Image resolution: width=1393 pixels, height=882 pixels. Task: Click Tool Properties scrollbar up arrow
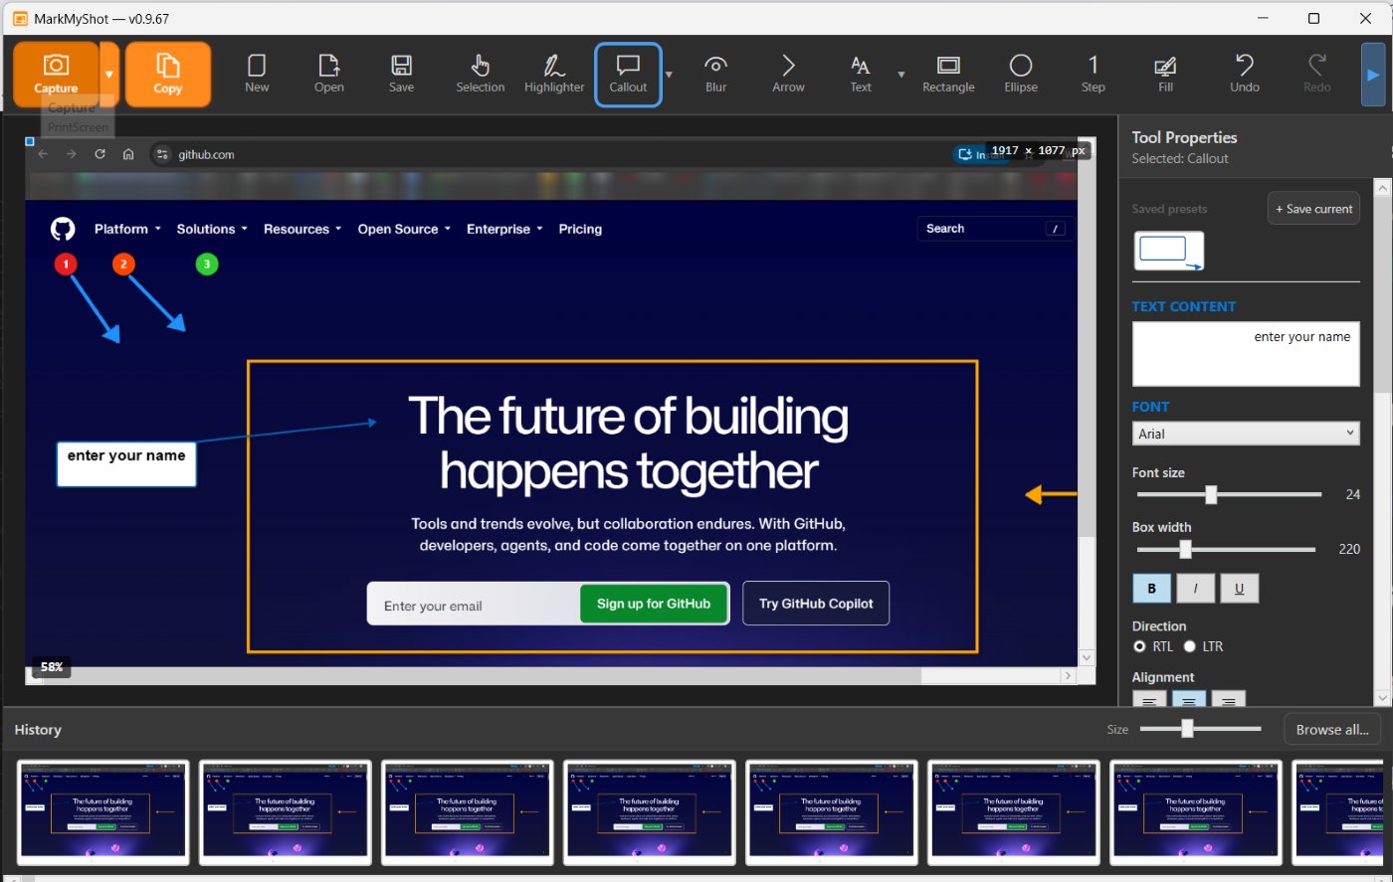click(x=1381, y=186)
